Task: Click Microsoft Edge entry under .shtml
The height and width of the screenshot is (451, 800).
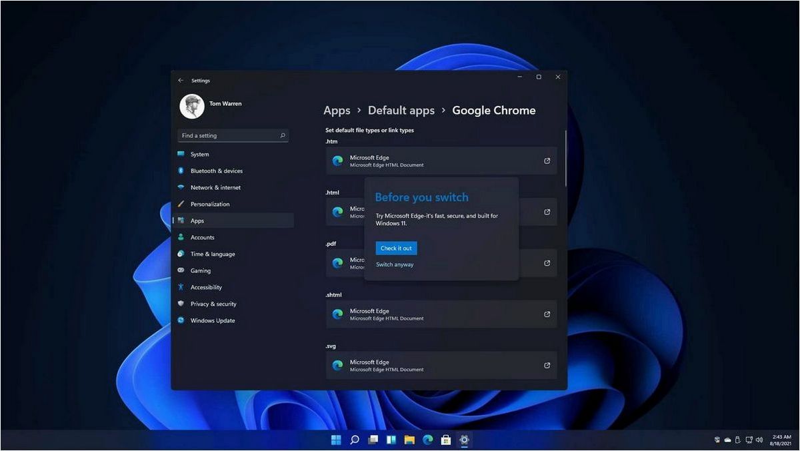Action: pyautogui.click(x=441, y=314)
